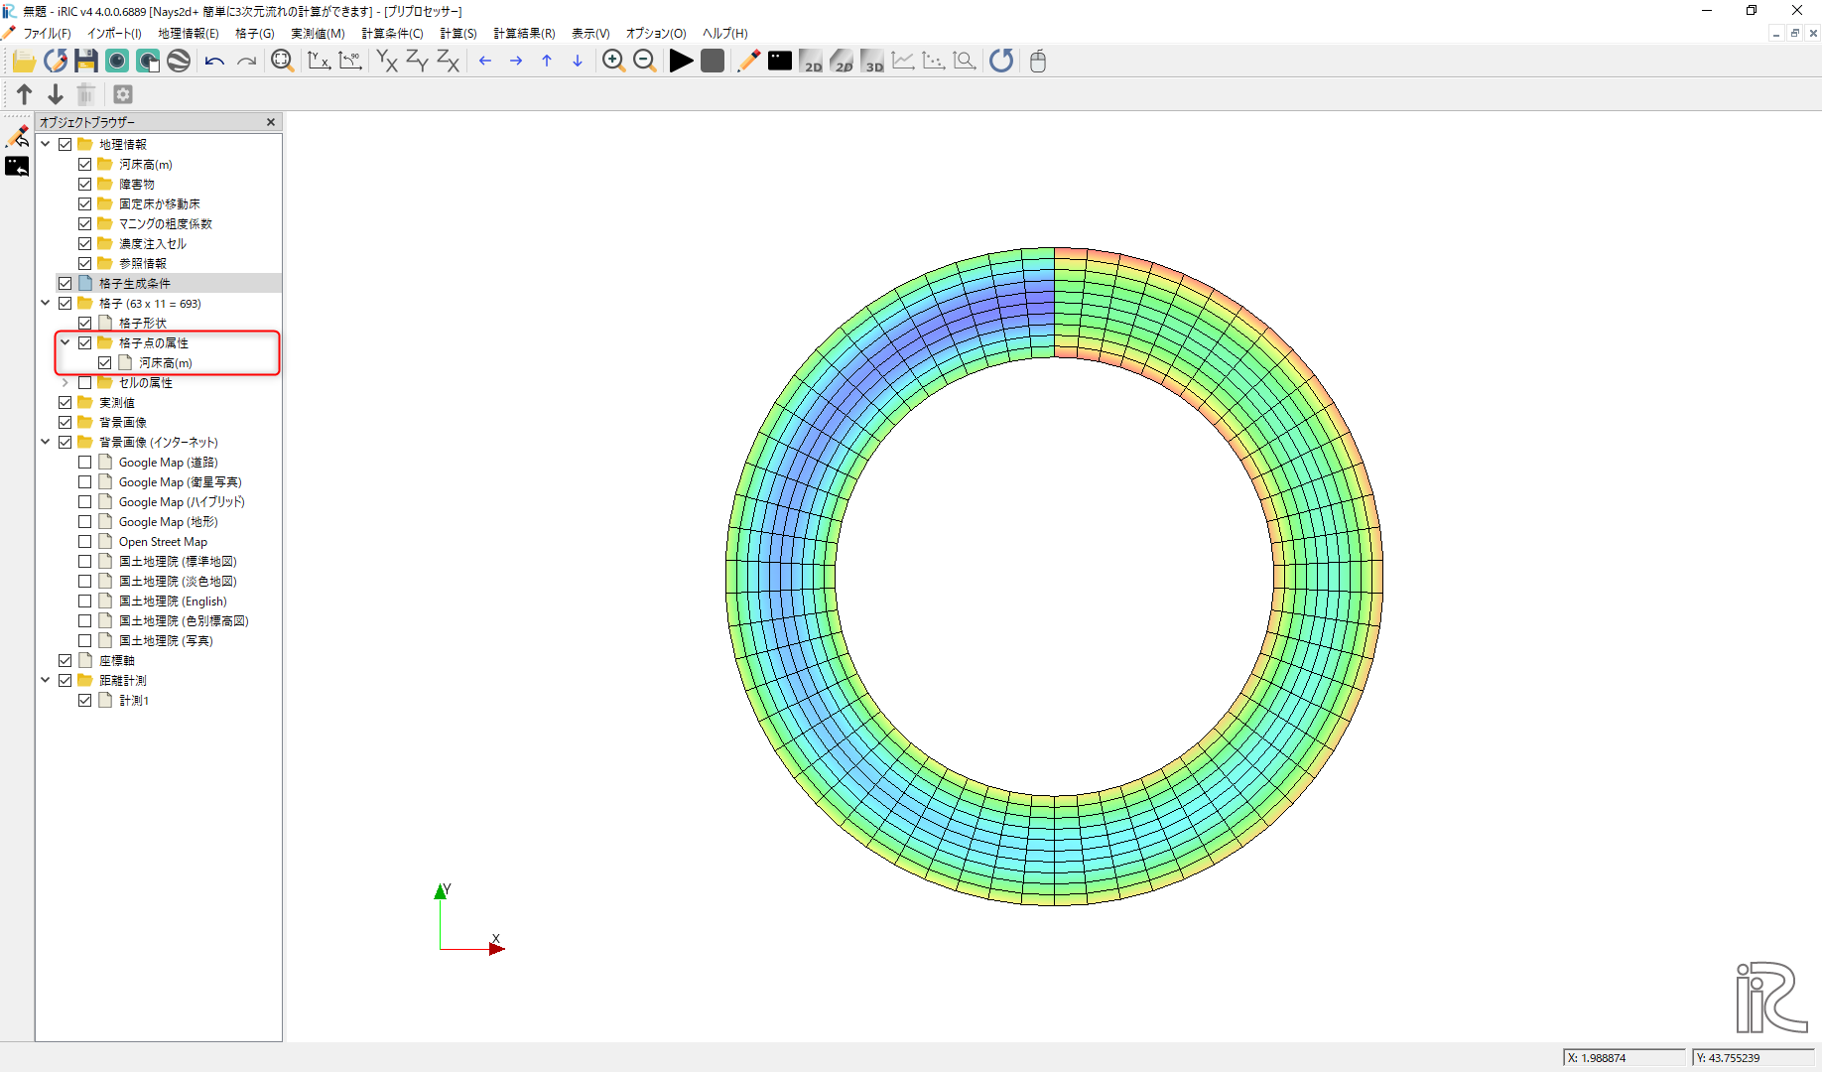Run the solver with the play button

point(682,62)
